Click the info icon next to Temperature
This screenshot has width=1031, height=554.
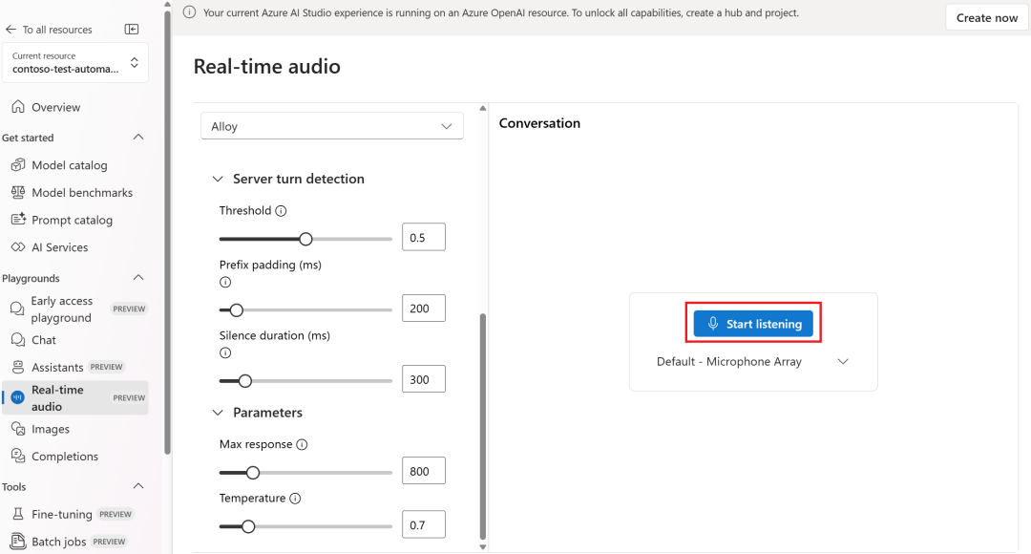[x=295, y=498]
